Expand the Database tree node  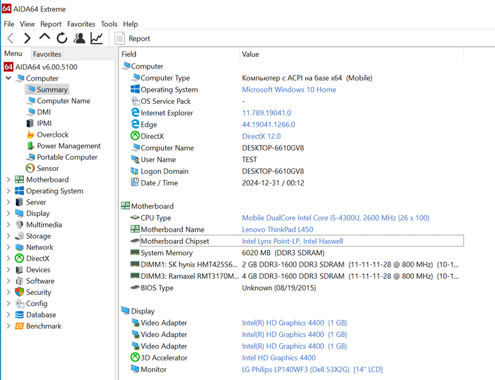click(8, 315)
